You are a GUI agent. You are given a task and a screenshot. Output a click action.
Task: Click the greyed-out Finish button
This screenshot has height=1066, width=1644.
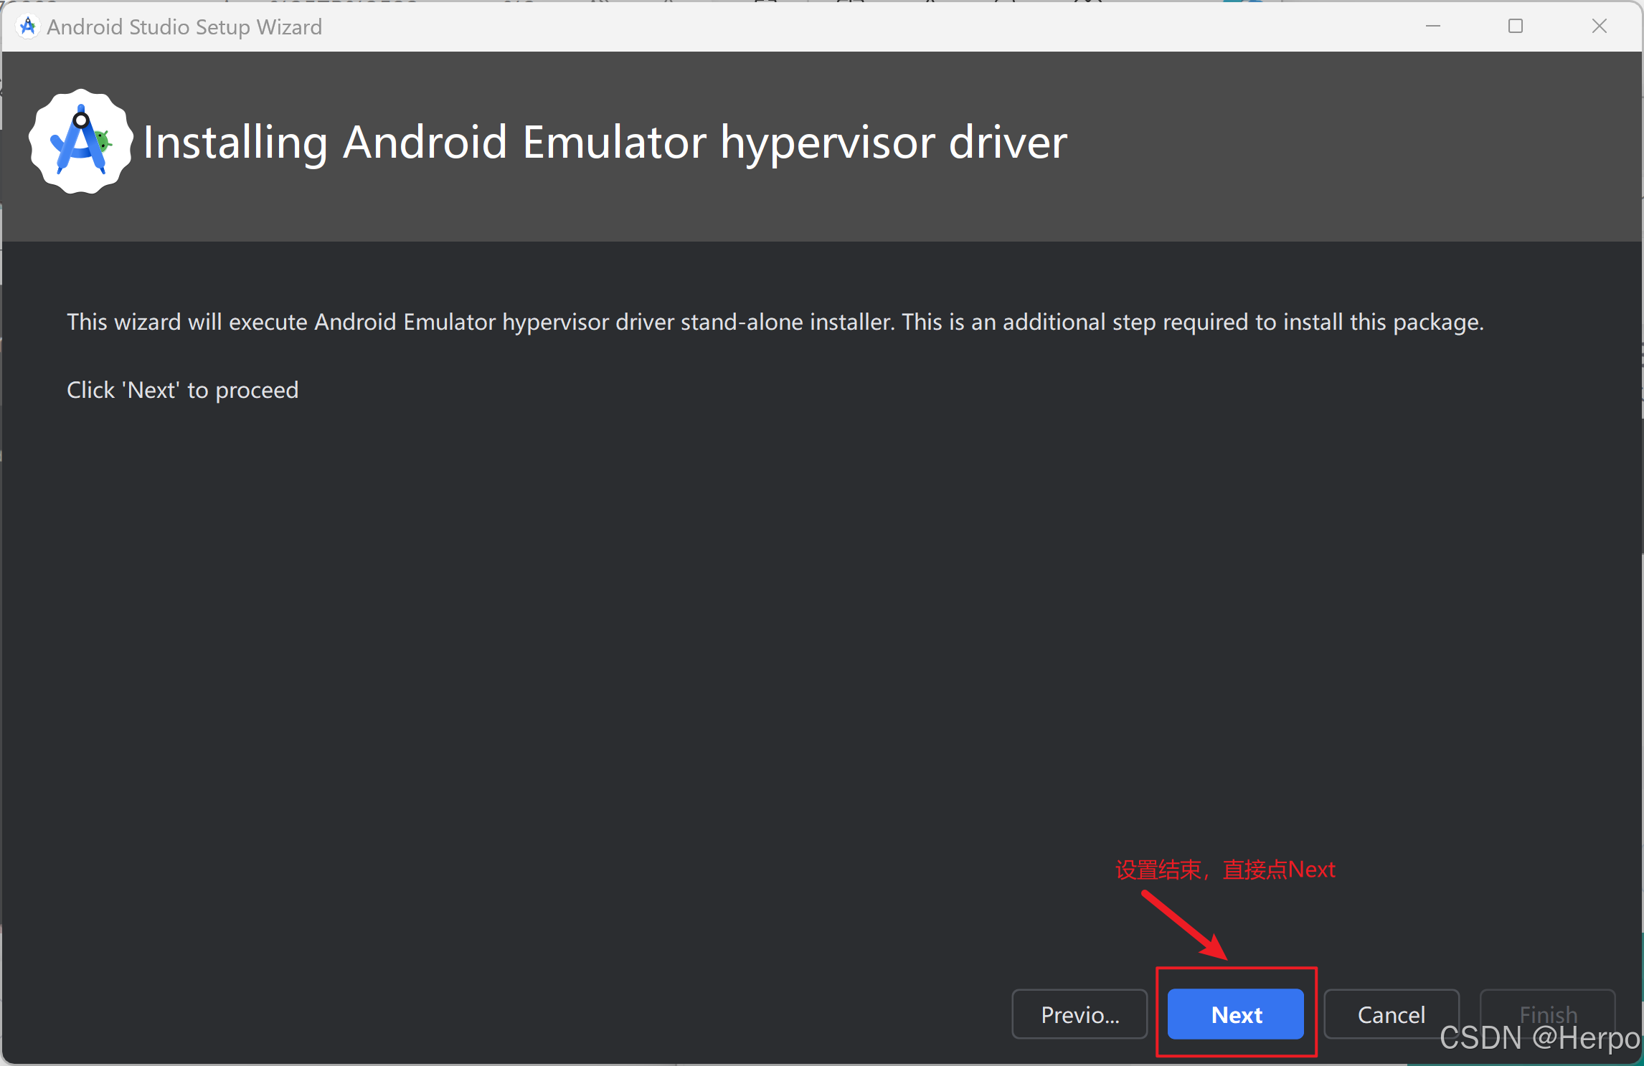click(1548, 1009)
